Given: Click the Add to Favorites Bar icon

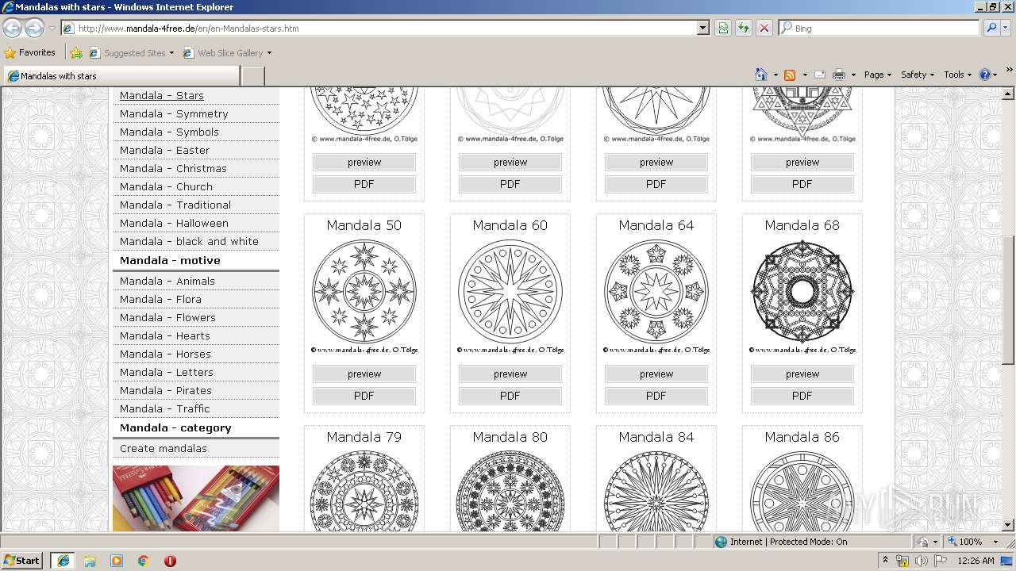Looking at the screenshot, I should 76,53.
